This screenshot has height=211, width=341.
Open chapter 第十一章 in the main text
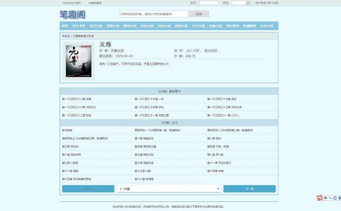click(219, 163)
